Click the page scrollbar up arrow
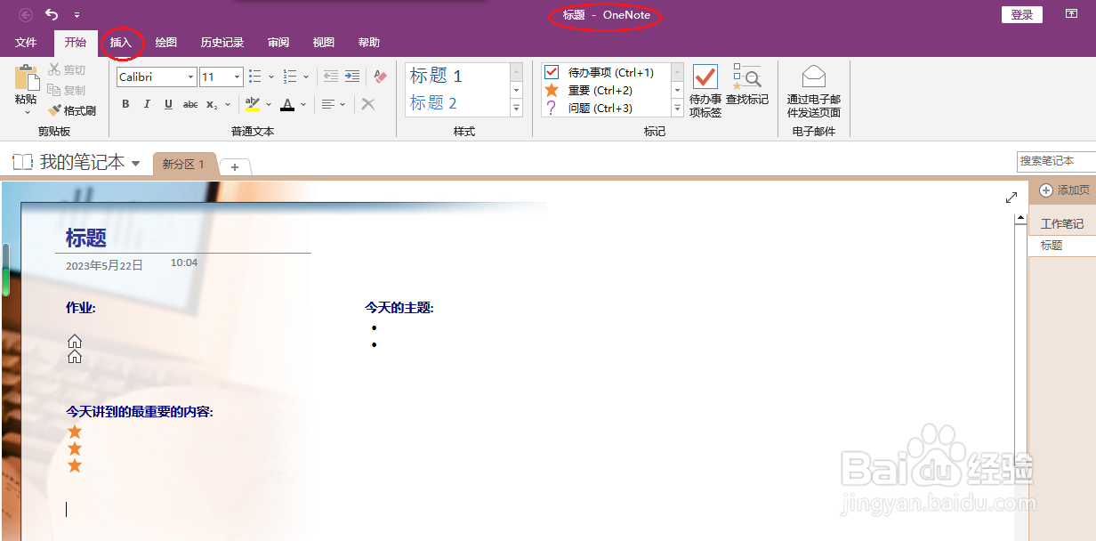Viewport: 1096px width, 541px height. [1020, 219]
